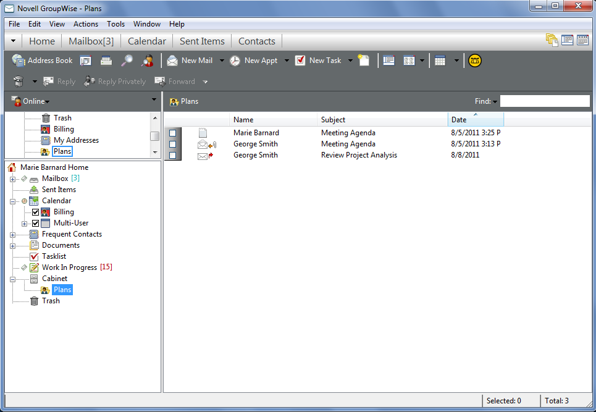Screen dimensions: 596x412
Task: Click the Sent Items folder icon
Action: (x=34, y=189)
